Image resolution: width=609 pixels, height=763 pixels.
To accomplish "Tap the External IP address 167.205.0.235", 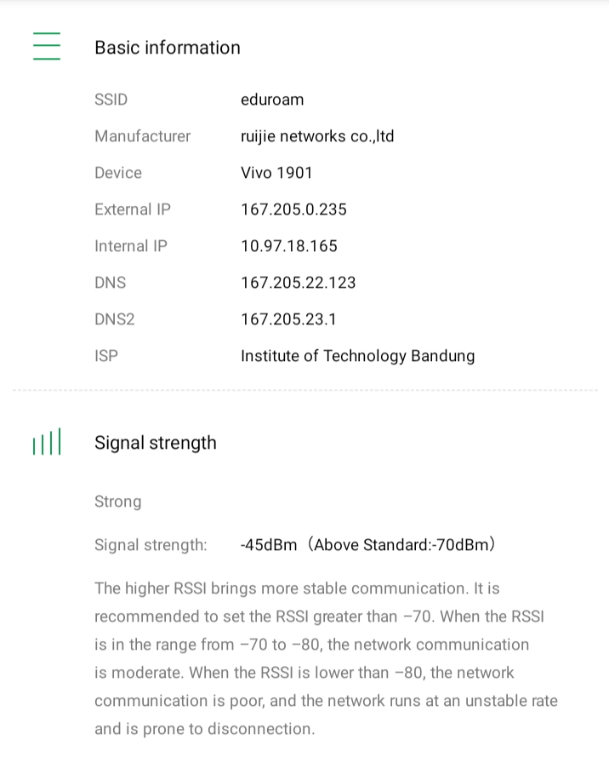I will pos(293,209).
